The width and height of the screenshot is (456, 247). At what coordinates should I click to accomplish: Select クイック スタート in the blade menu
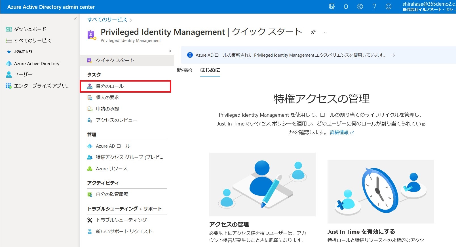[127, 60]
